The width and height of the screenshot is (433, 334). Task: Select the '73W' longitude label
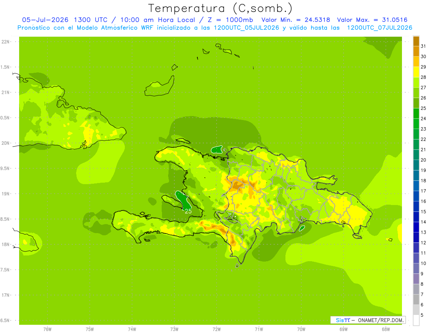click(x=174, y=330)
